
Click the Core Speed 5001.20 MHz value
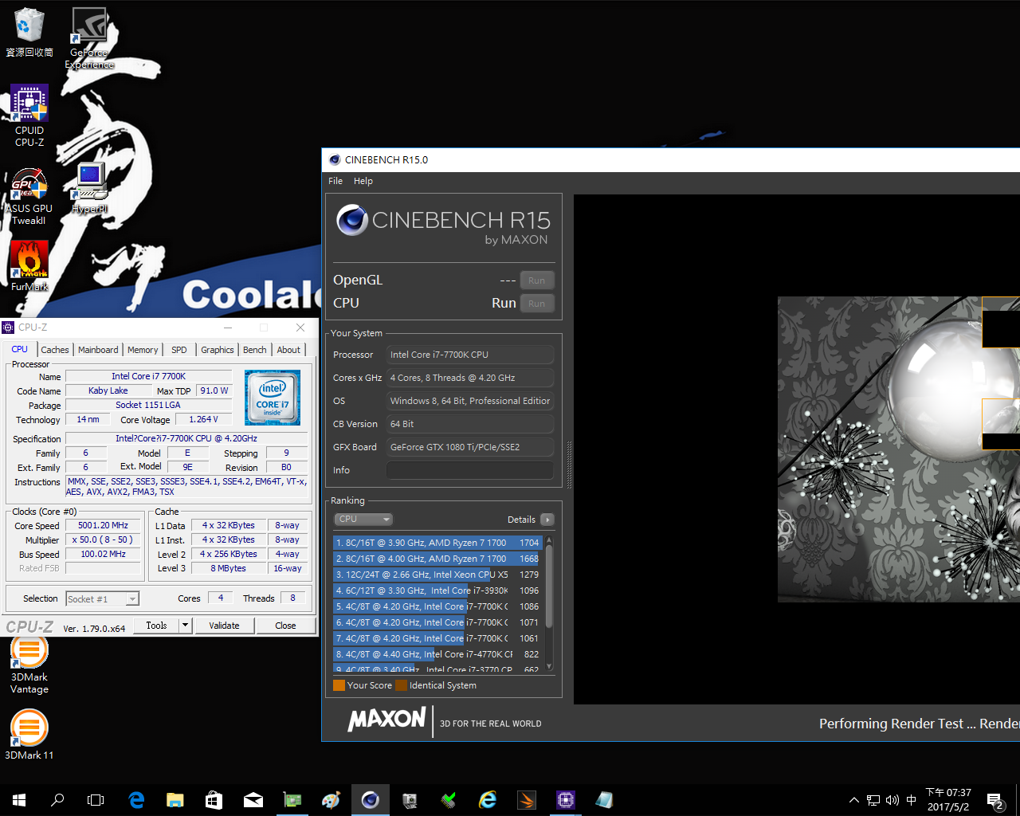tap(104, 525)
